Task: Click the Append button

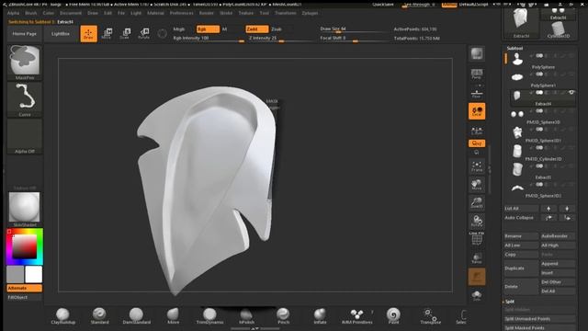Action: [558, 264]
